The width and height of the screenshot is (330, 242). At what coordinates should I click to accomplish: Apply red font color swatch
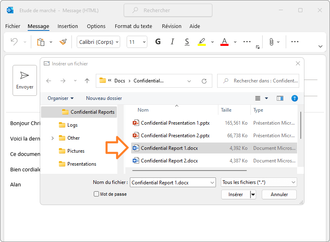tap(224, 42)
